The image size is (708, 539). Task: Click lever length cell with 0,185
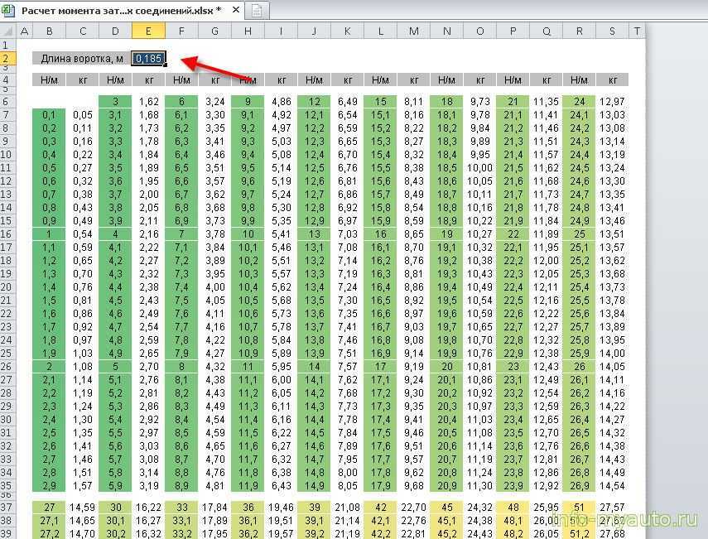(148, 58)
